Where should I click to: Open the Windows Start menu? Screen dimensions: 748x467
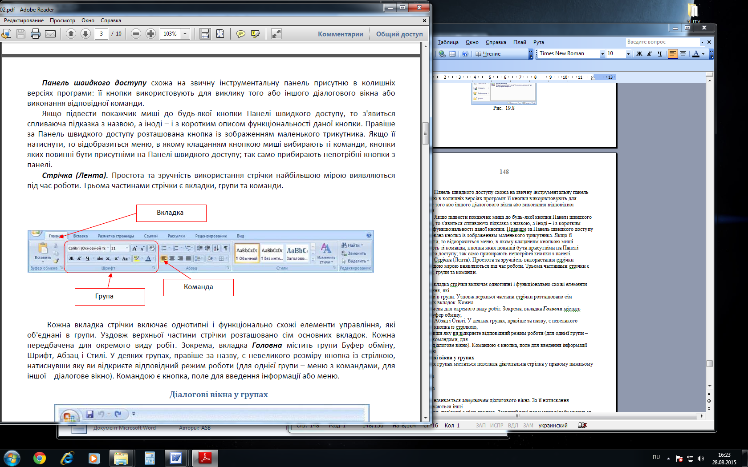pos(12,458)
